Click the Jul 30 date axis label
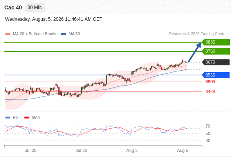The width and height of the screenshot is (231, 157). coord(81,150)
